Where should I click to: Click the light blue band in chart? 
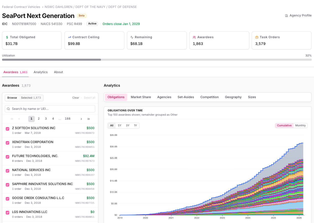[287, 206]
